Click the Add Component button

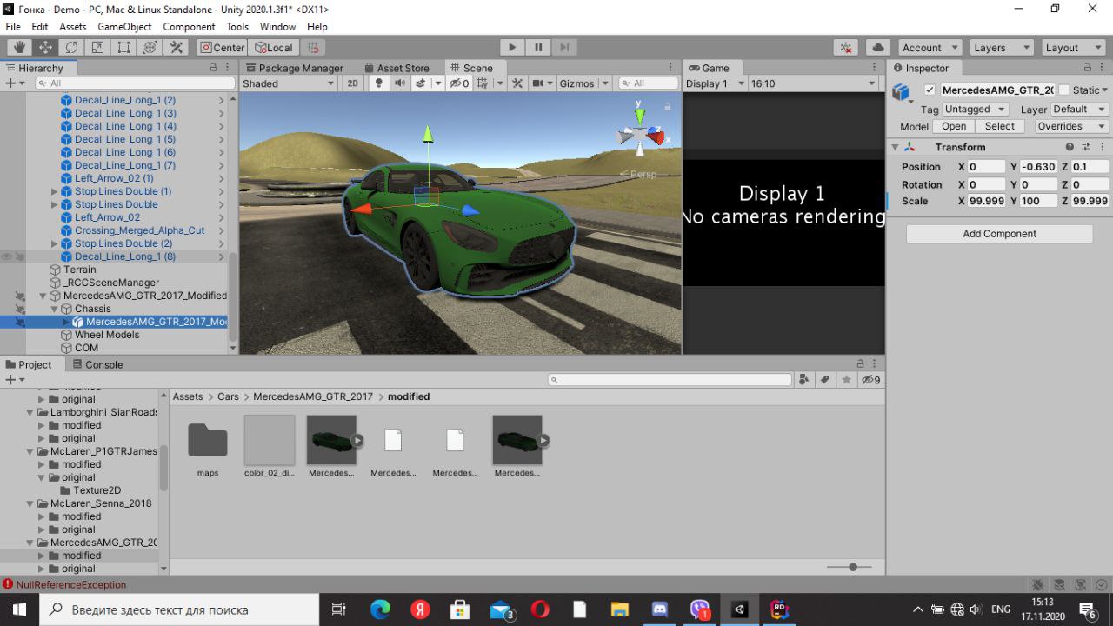pyautogui.click(x=999, y=234)
